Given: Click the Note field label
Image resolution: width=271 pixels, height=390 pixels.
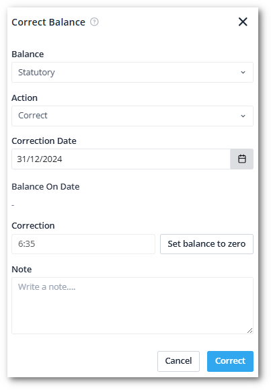Looking at the screenshot, I should 22,269.
